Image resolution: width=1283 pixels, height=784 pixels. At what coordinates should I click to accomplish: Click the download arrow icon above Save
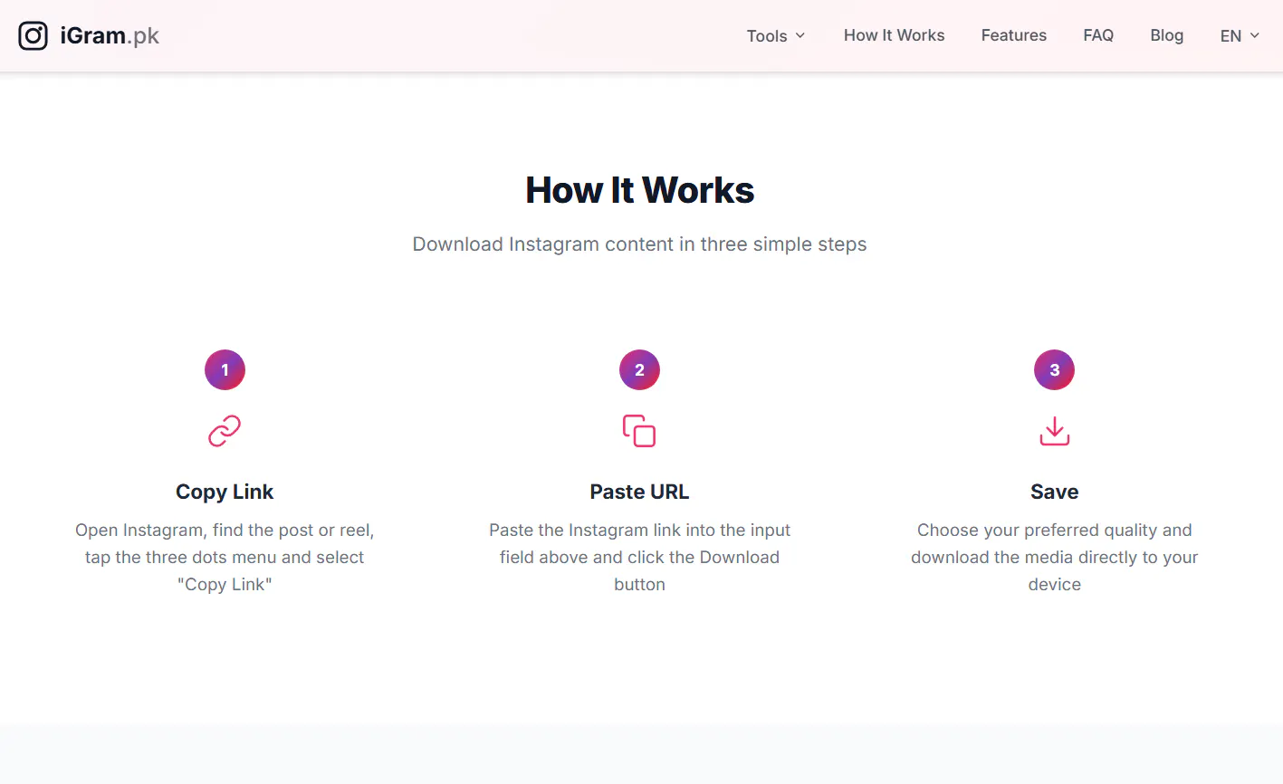tap(1055, 431)
